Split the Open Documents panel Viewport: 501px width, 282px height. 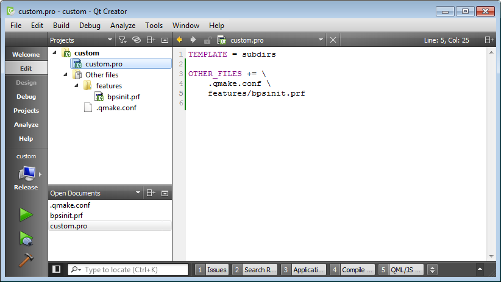pyautogui.click(x=151, y=193)
